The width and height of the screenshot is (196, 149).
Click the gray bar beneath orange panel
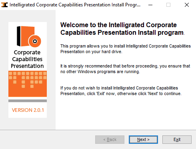pyautogui.click(x=28, y=101)
